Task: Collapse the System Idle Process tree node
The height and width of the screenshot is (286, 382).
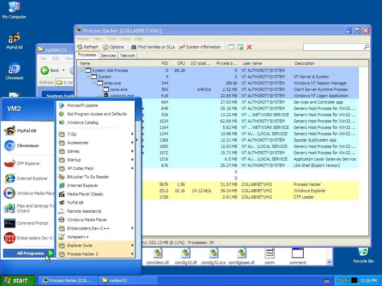Action: coord(82,70)
